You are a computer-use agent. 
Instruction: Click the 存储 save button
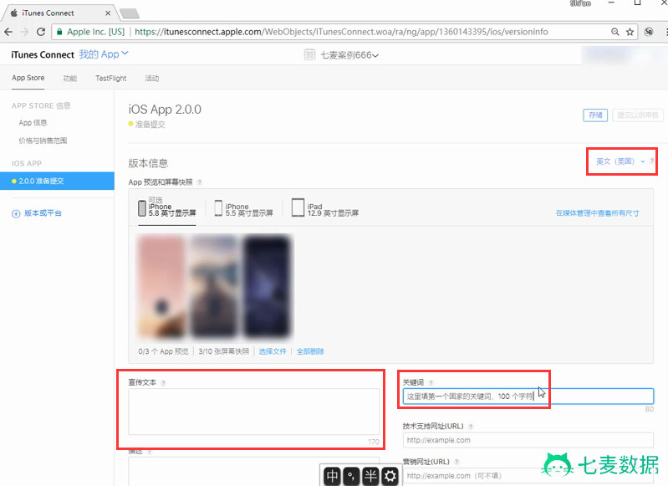(595, 115)
